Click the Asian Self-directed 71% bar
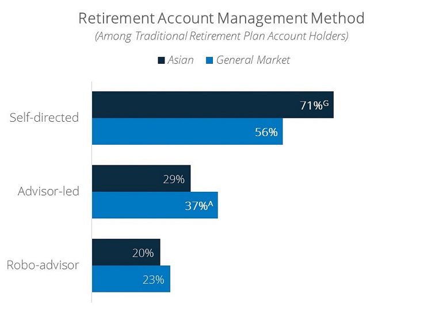Image resolution: width=443 pixels, height=313 pixels. tap(213, 105)
